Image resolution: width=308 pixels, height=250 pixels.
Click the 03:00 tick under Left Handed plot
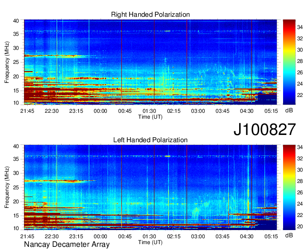coord(198,236)
